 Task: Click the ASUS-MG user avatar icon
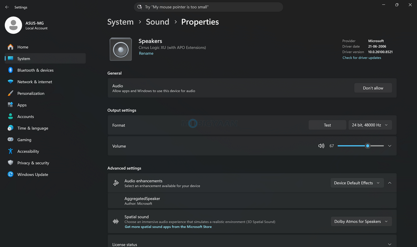14,25
